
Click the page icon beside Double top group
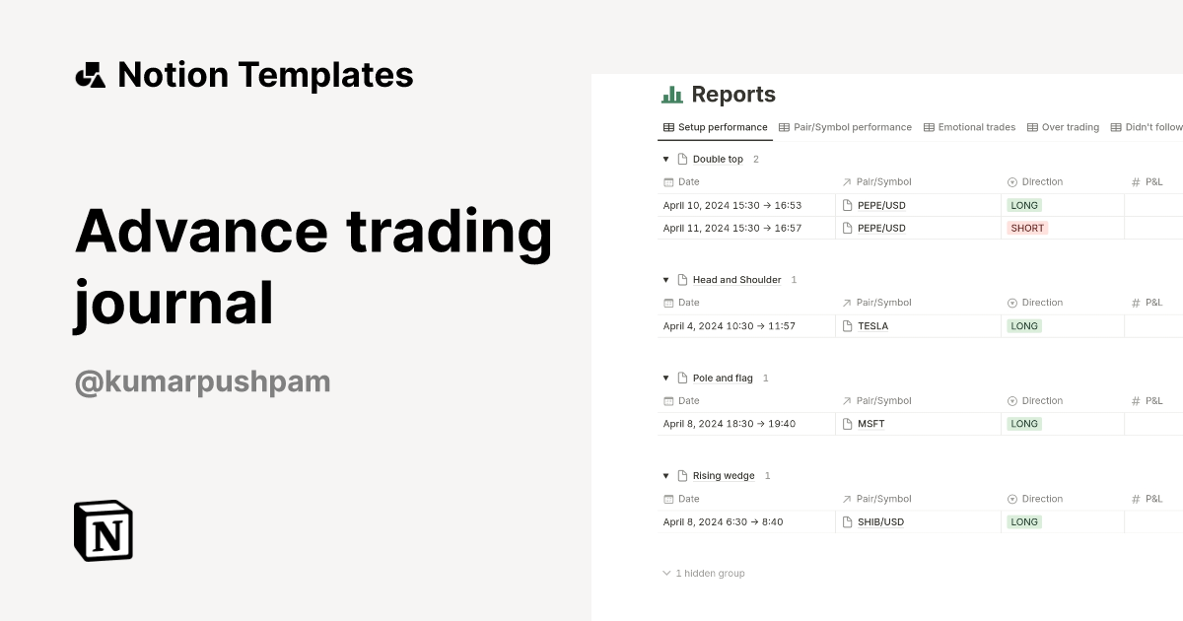pyautogui.click(x=681, y=159)
